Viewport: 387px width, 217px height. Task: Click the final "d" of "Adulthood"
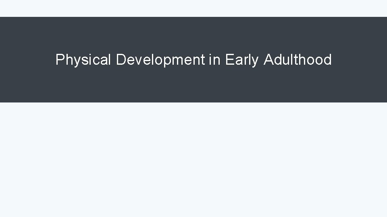[x=328, y=60]
